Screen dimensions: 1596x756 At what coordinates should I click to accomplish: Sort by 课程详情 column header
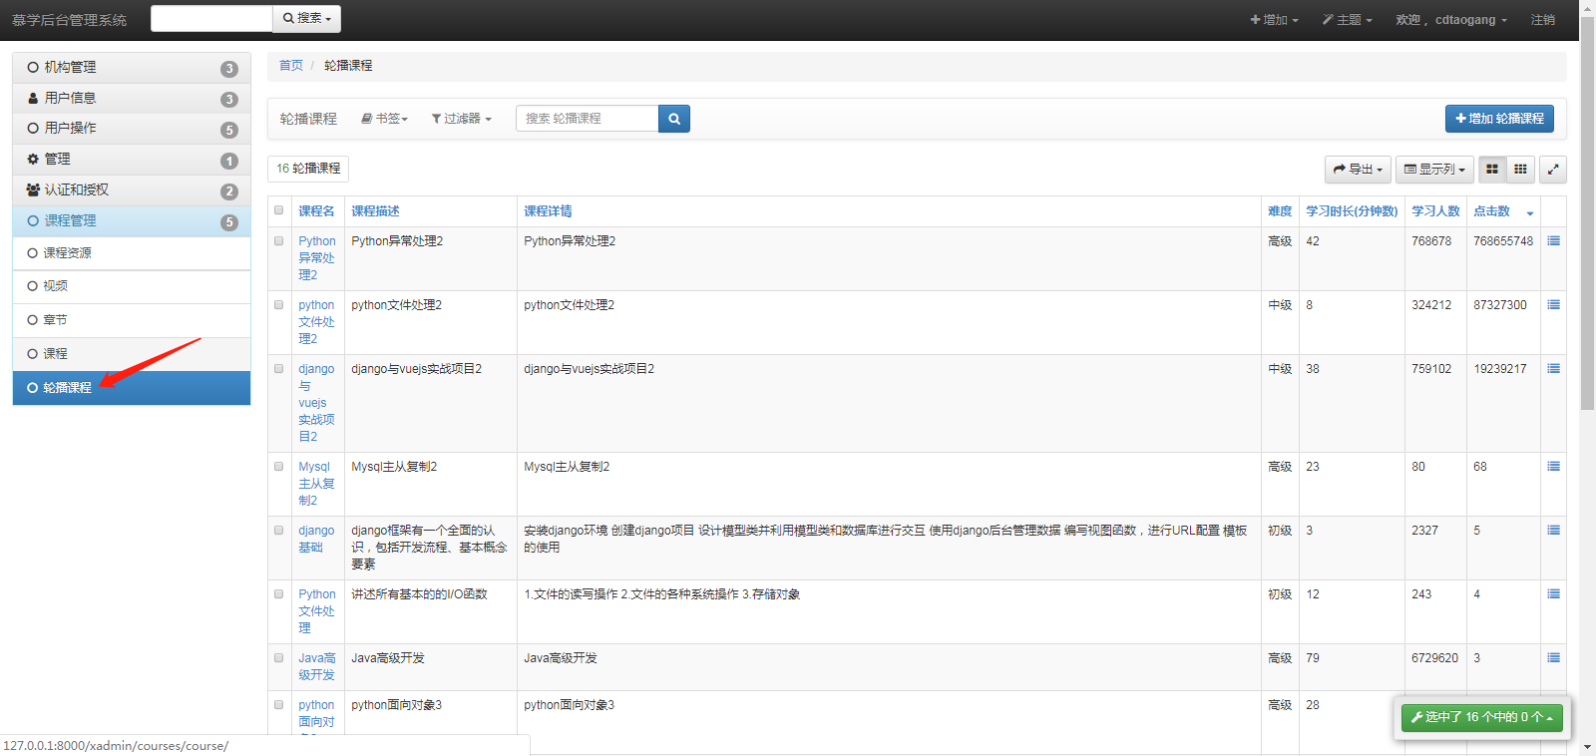pyautogui.click(x=548, y=211)
